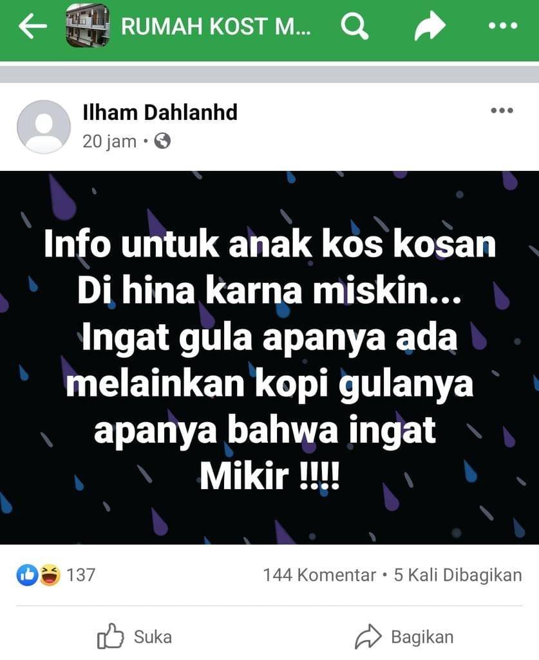Open the 144 Komentar comments
Screen dimensions: 539x660
319,575
